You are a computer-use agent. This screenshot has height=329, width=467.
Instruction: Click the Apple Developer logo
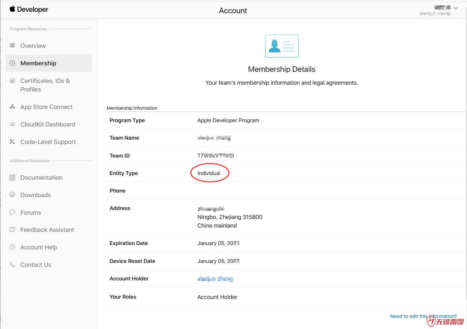(x=29, y=9)
